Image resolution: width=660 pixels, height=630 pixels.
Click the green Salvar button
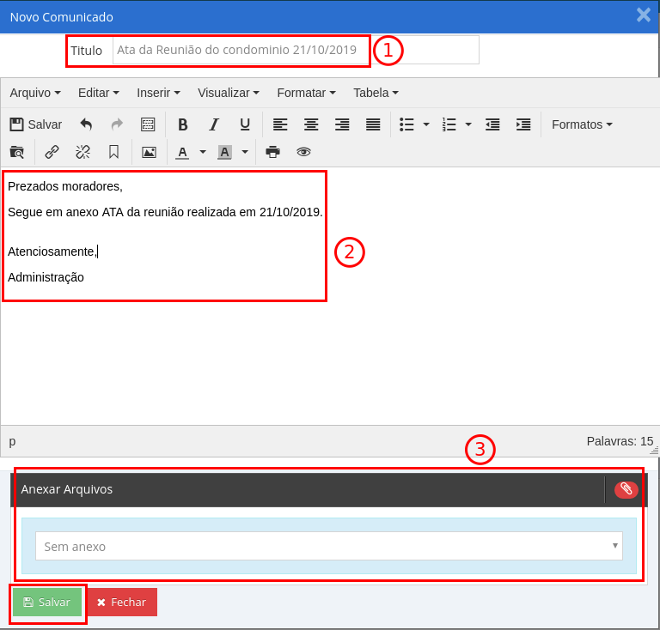(47, 603)
